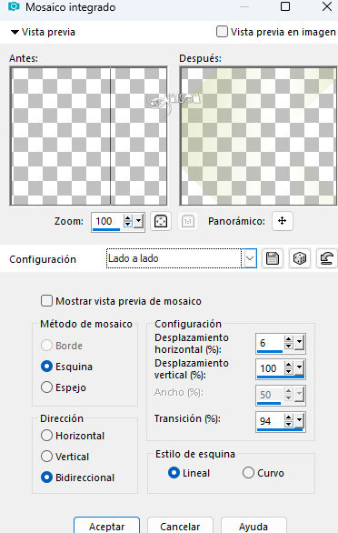Click the Mosaico integrado app icon in title bar
The image size is (338, 533).
pos(14,6)
